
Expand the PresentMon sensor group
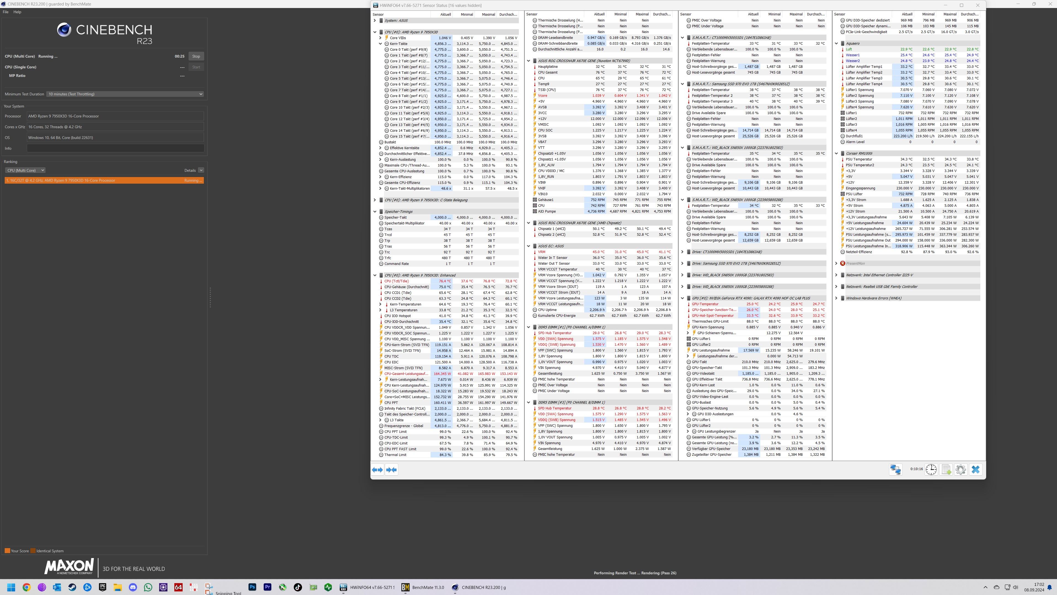(x=836, y=263)
